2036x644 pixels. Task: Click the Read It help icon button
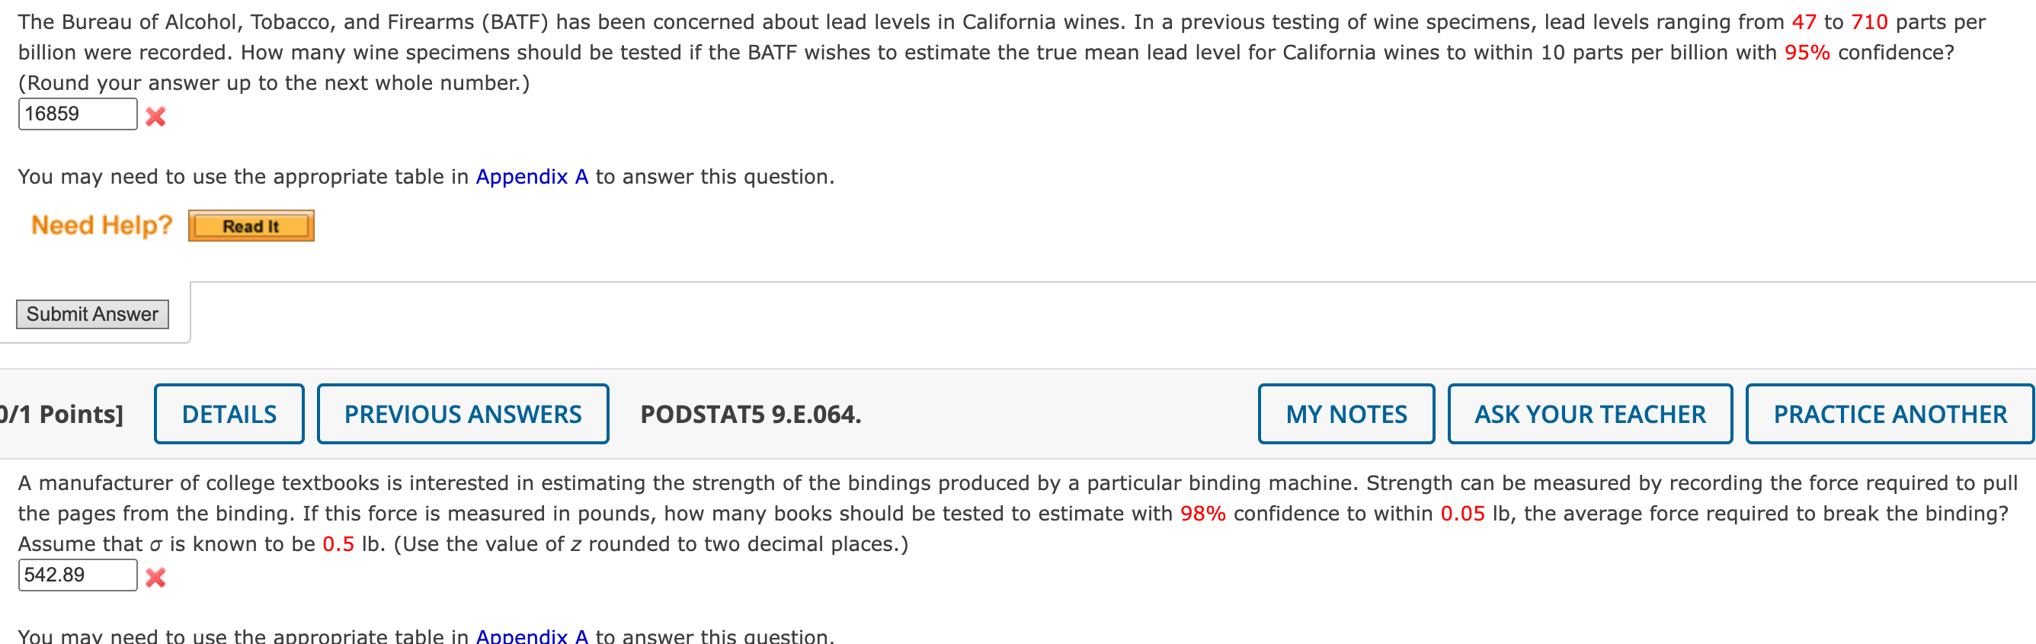pos(251,225)
